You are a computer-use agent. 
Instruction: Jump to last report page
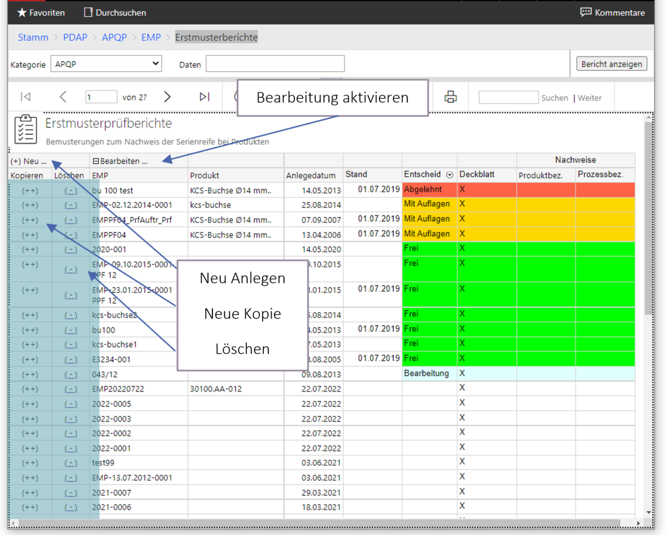204,97
